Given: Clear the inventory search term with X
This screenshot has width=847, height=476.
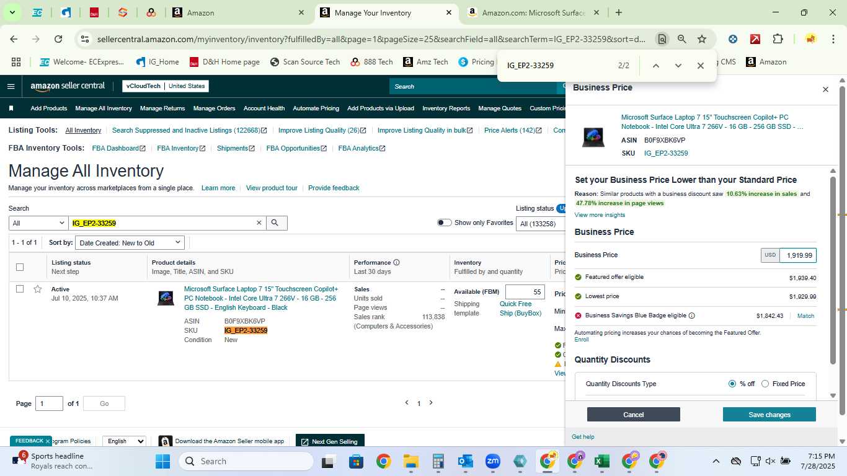Looking at the screenshot, I should pos(259,223).
